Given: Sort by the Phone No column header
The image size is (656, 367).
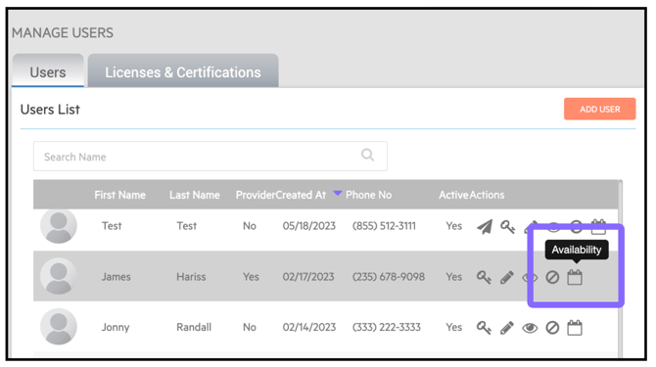Looking at the screenshot, I should click(x=368, y=195).
